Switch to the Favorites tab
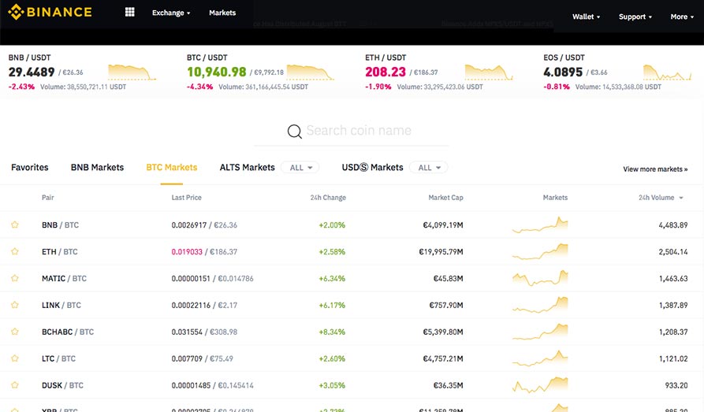This screenshot has height=412, width=704. (30, 168)
